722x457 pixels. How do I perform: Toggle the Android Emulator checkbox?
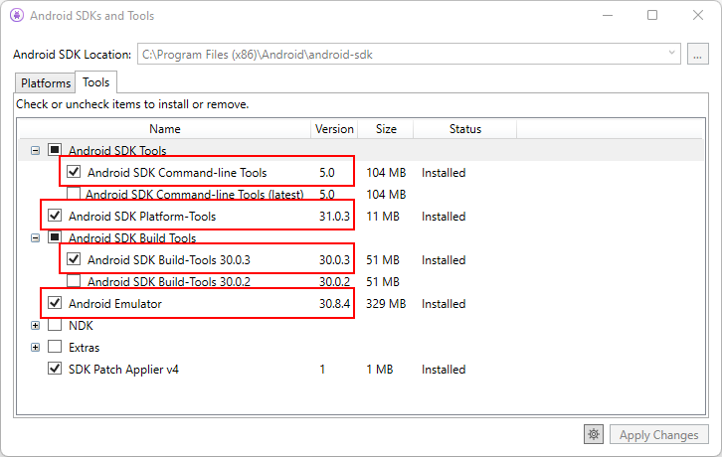(x=55, y=303)
